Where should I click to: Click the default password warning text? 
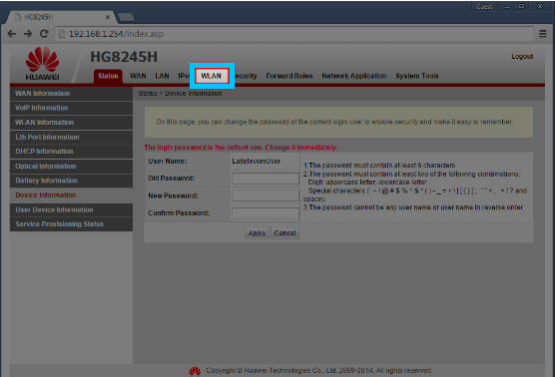coord(241,148)
